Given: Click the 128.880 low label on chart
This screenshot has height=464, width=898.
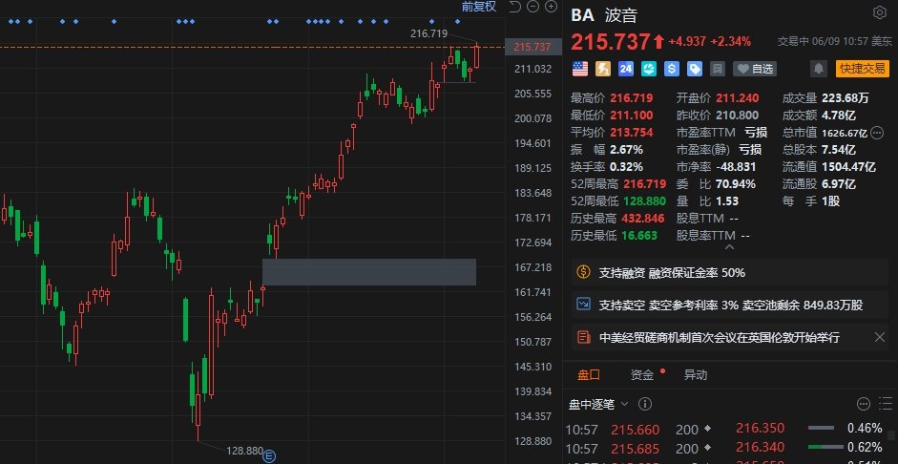Looking at the screenshot, I should [x=244, y=451].
